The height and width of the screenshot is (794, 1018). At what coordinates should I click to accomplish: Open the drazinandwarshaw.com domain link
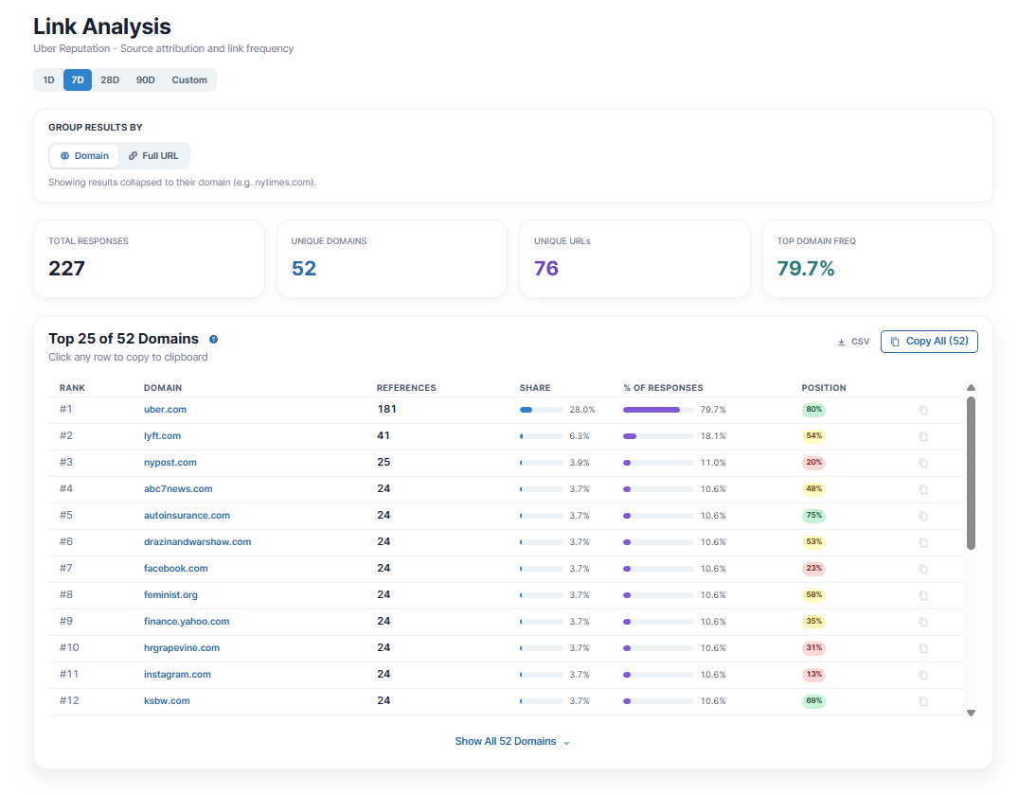click(197, 542)
